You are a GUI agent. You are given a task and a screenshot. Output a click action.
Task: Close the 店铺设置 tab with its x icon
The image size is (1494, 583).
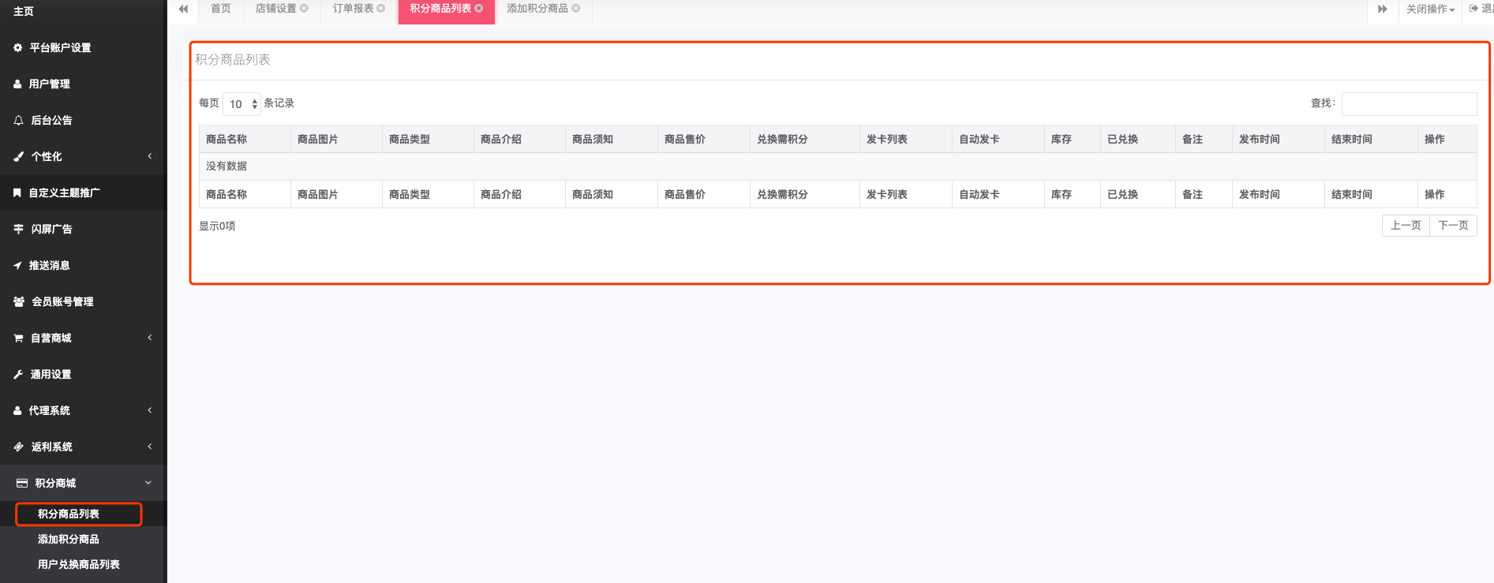click(304, 9)
